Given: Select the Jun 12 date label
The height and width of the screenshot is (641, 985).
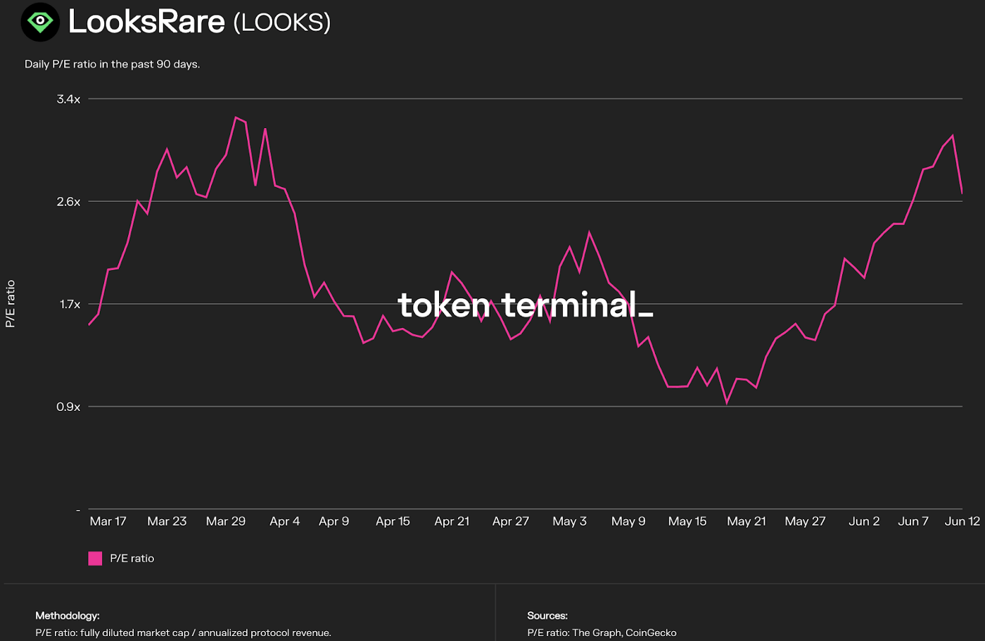Looking at the screenshot, I should [962, 521].
